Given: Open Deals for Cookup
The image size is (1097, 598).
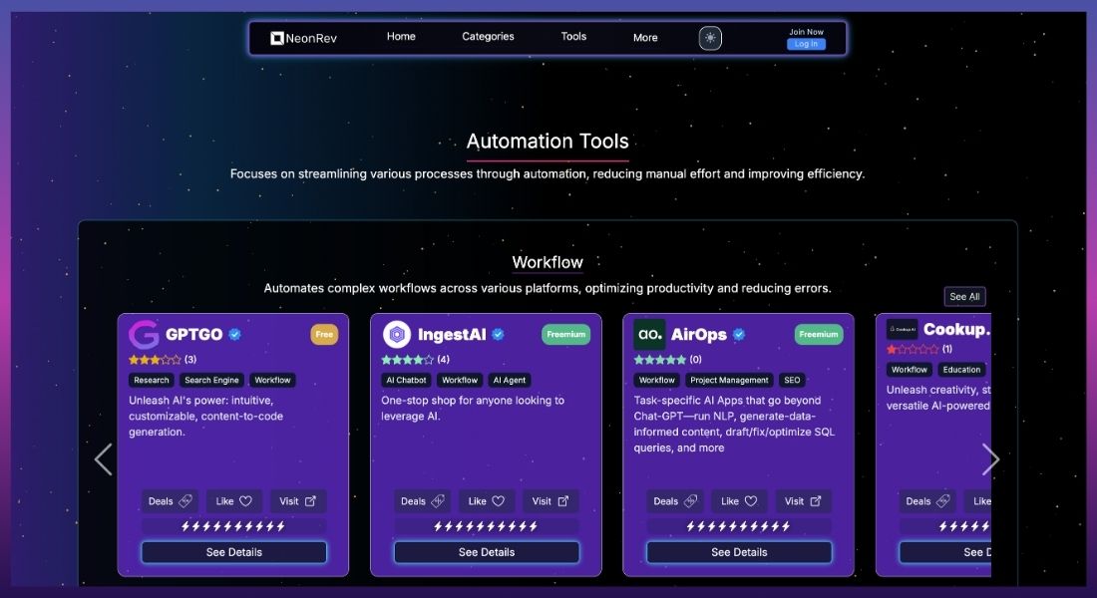Looking at the screenshot, I should point(927,500).
